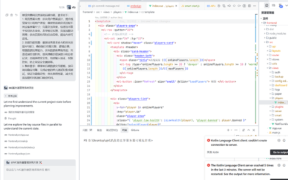Click the chat message input field
288x180 pixels.
[x=40, y=173]
